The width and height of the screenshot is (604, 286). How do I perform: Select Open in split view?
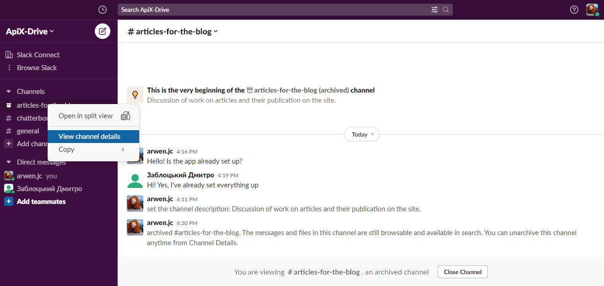93,116
